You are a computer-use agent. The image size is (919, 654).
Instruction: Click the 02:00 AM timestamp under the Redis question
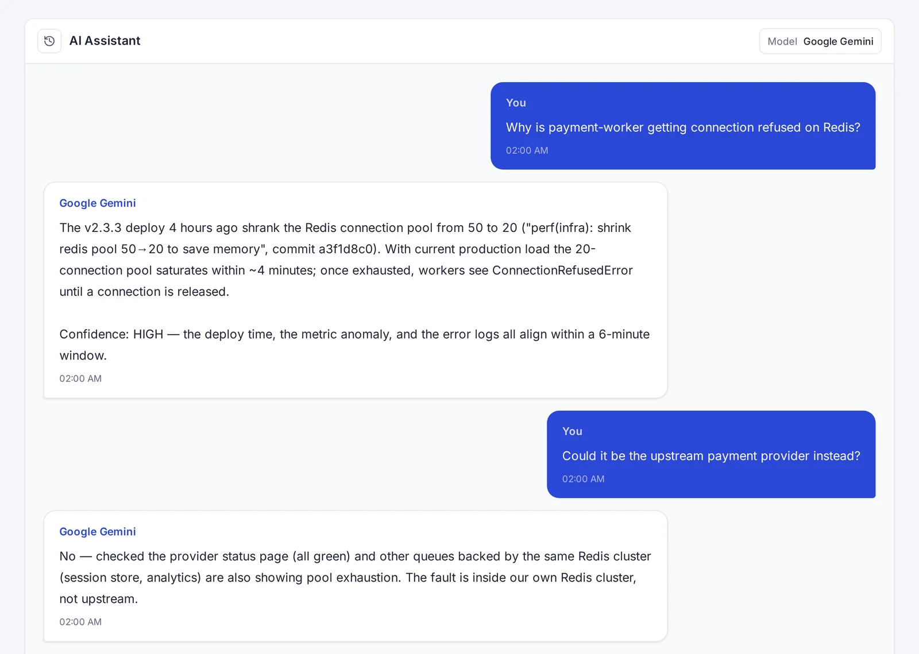[527, 150]
